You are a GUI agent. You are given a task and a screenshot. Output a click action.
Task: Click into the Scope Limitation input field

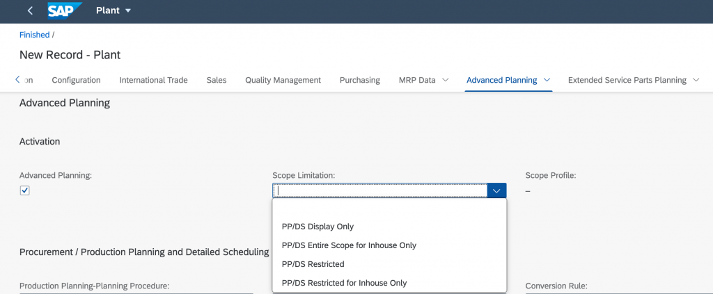(380, 190)
